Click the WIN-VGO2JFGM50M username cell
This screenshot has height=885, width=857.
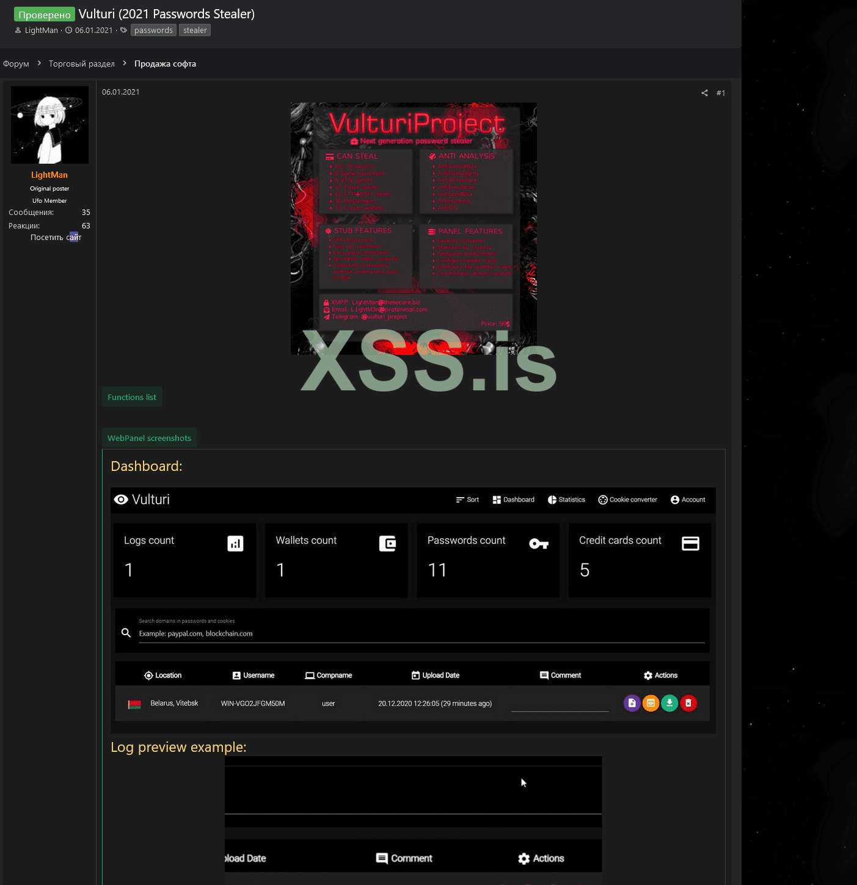tap(253, 704)
